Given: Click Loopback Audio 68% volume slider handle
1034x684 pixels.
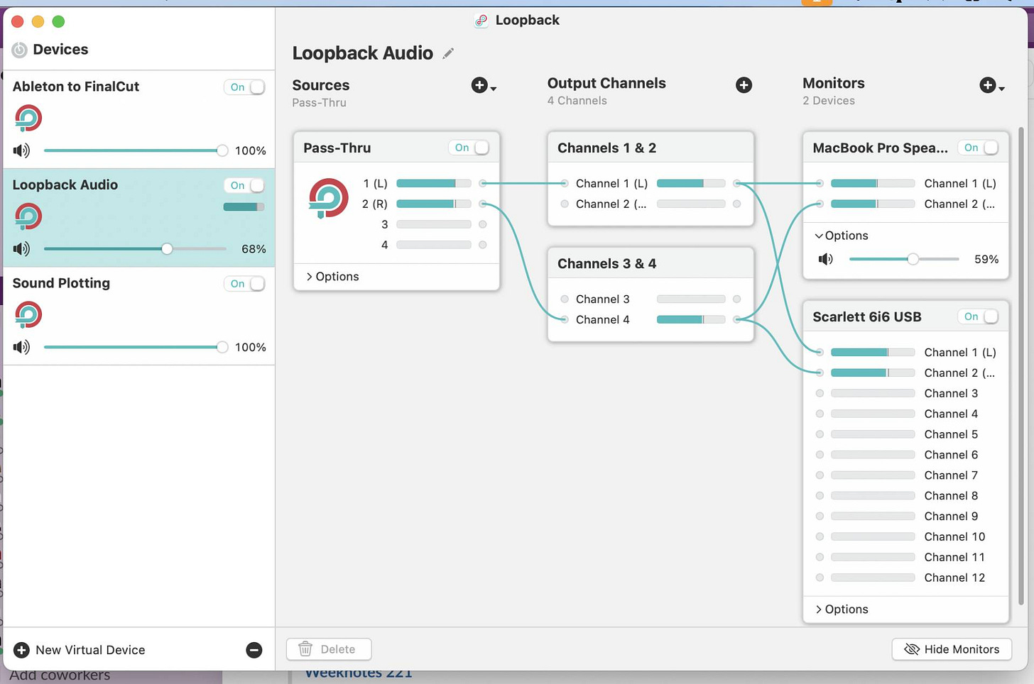Looking at the screenshot, I should pyautogui.click(x=167, y=249).
